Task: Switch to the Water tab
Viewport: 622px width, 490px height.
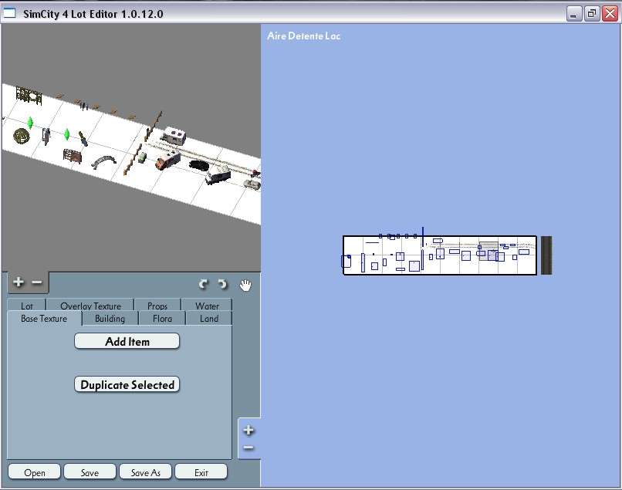Action: (207, 306)
